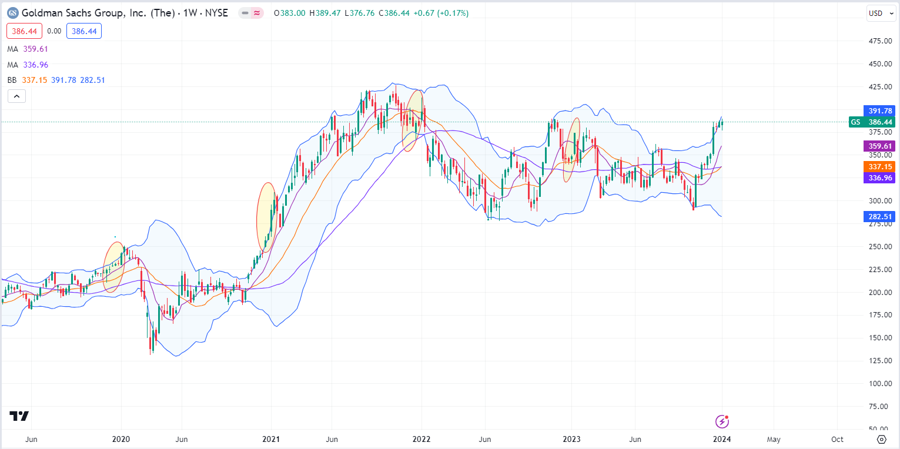This screenshot has width=900, height=449.
Task: Click the 2023 time axis label
Action: point(571,439)
